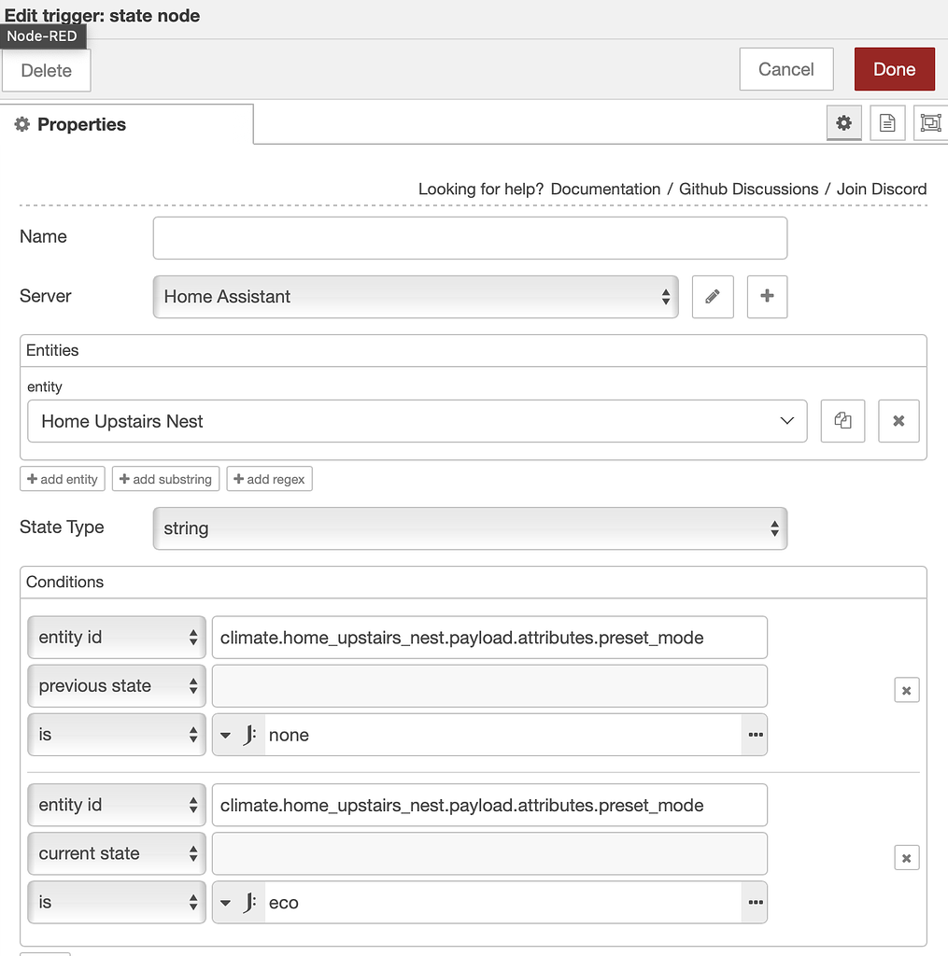The height and width of the screenshot is (956, 948).
Task: Add a new server with plus icon
Action: point(767,297)
